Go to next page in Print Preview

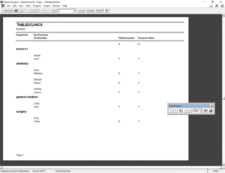pos(185,111)
